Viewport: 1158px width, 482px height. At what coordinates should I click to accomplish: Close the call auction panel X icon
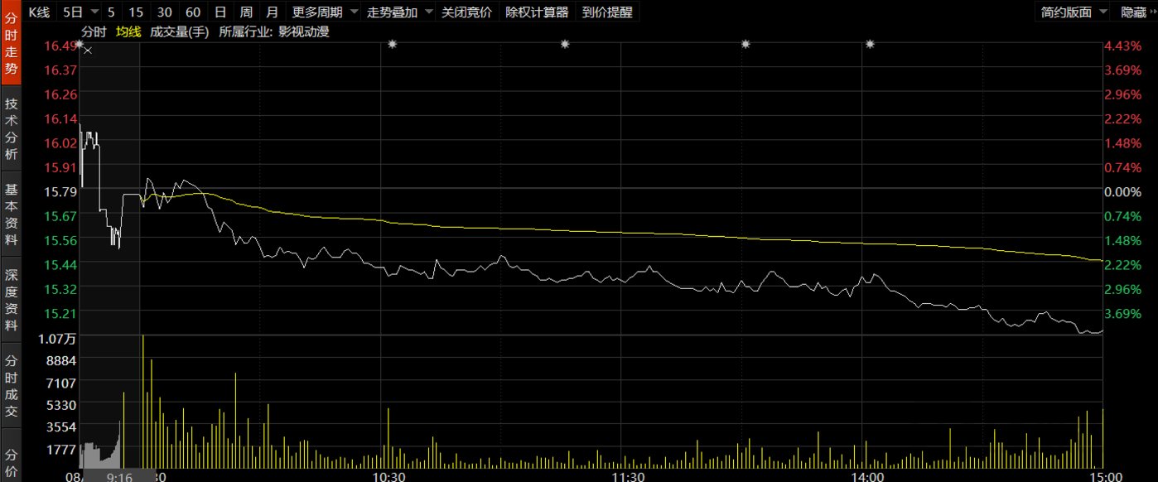88,51
